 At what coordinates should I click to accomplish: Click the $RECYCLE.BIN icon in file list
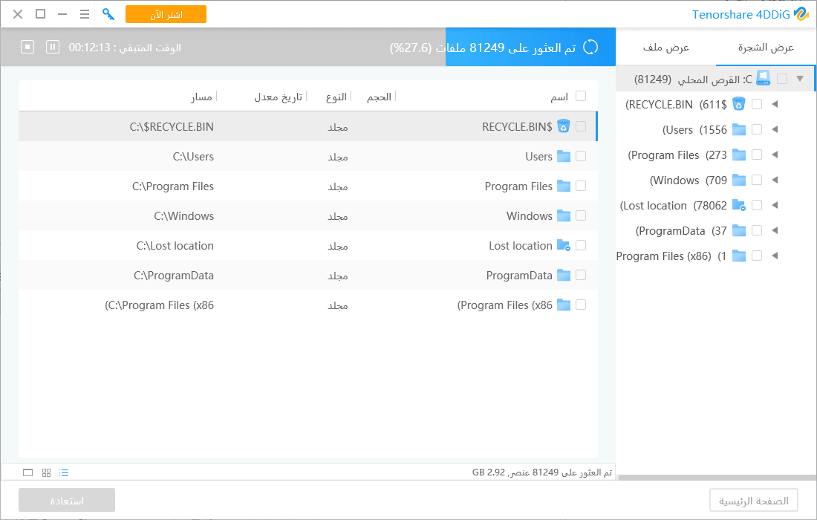click(x=563, y=126)
